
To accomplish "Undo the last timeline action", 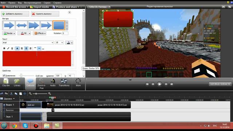I will [x=2, y=94].
